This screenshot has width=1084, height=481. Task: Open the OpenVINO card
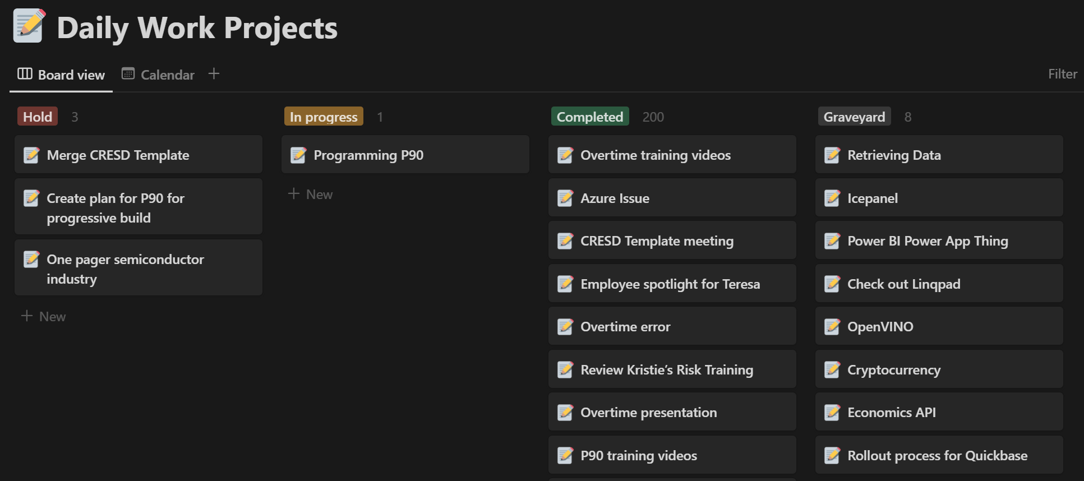pyautogui.click(x=939, y=326)
